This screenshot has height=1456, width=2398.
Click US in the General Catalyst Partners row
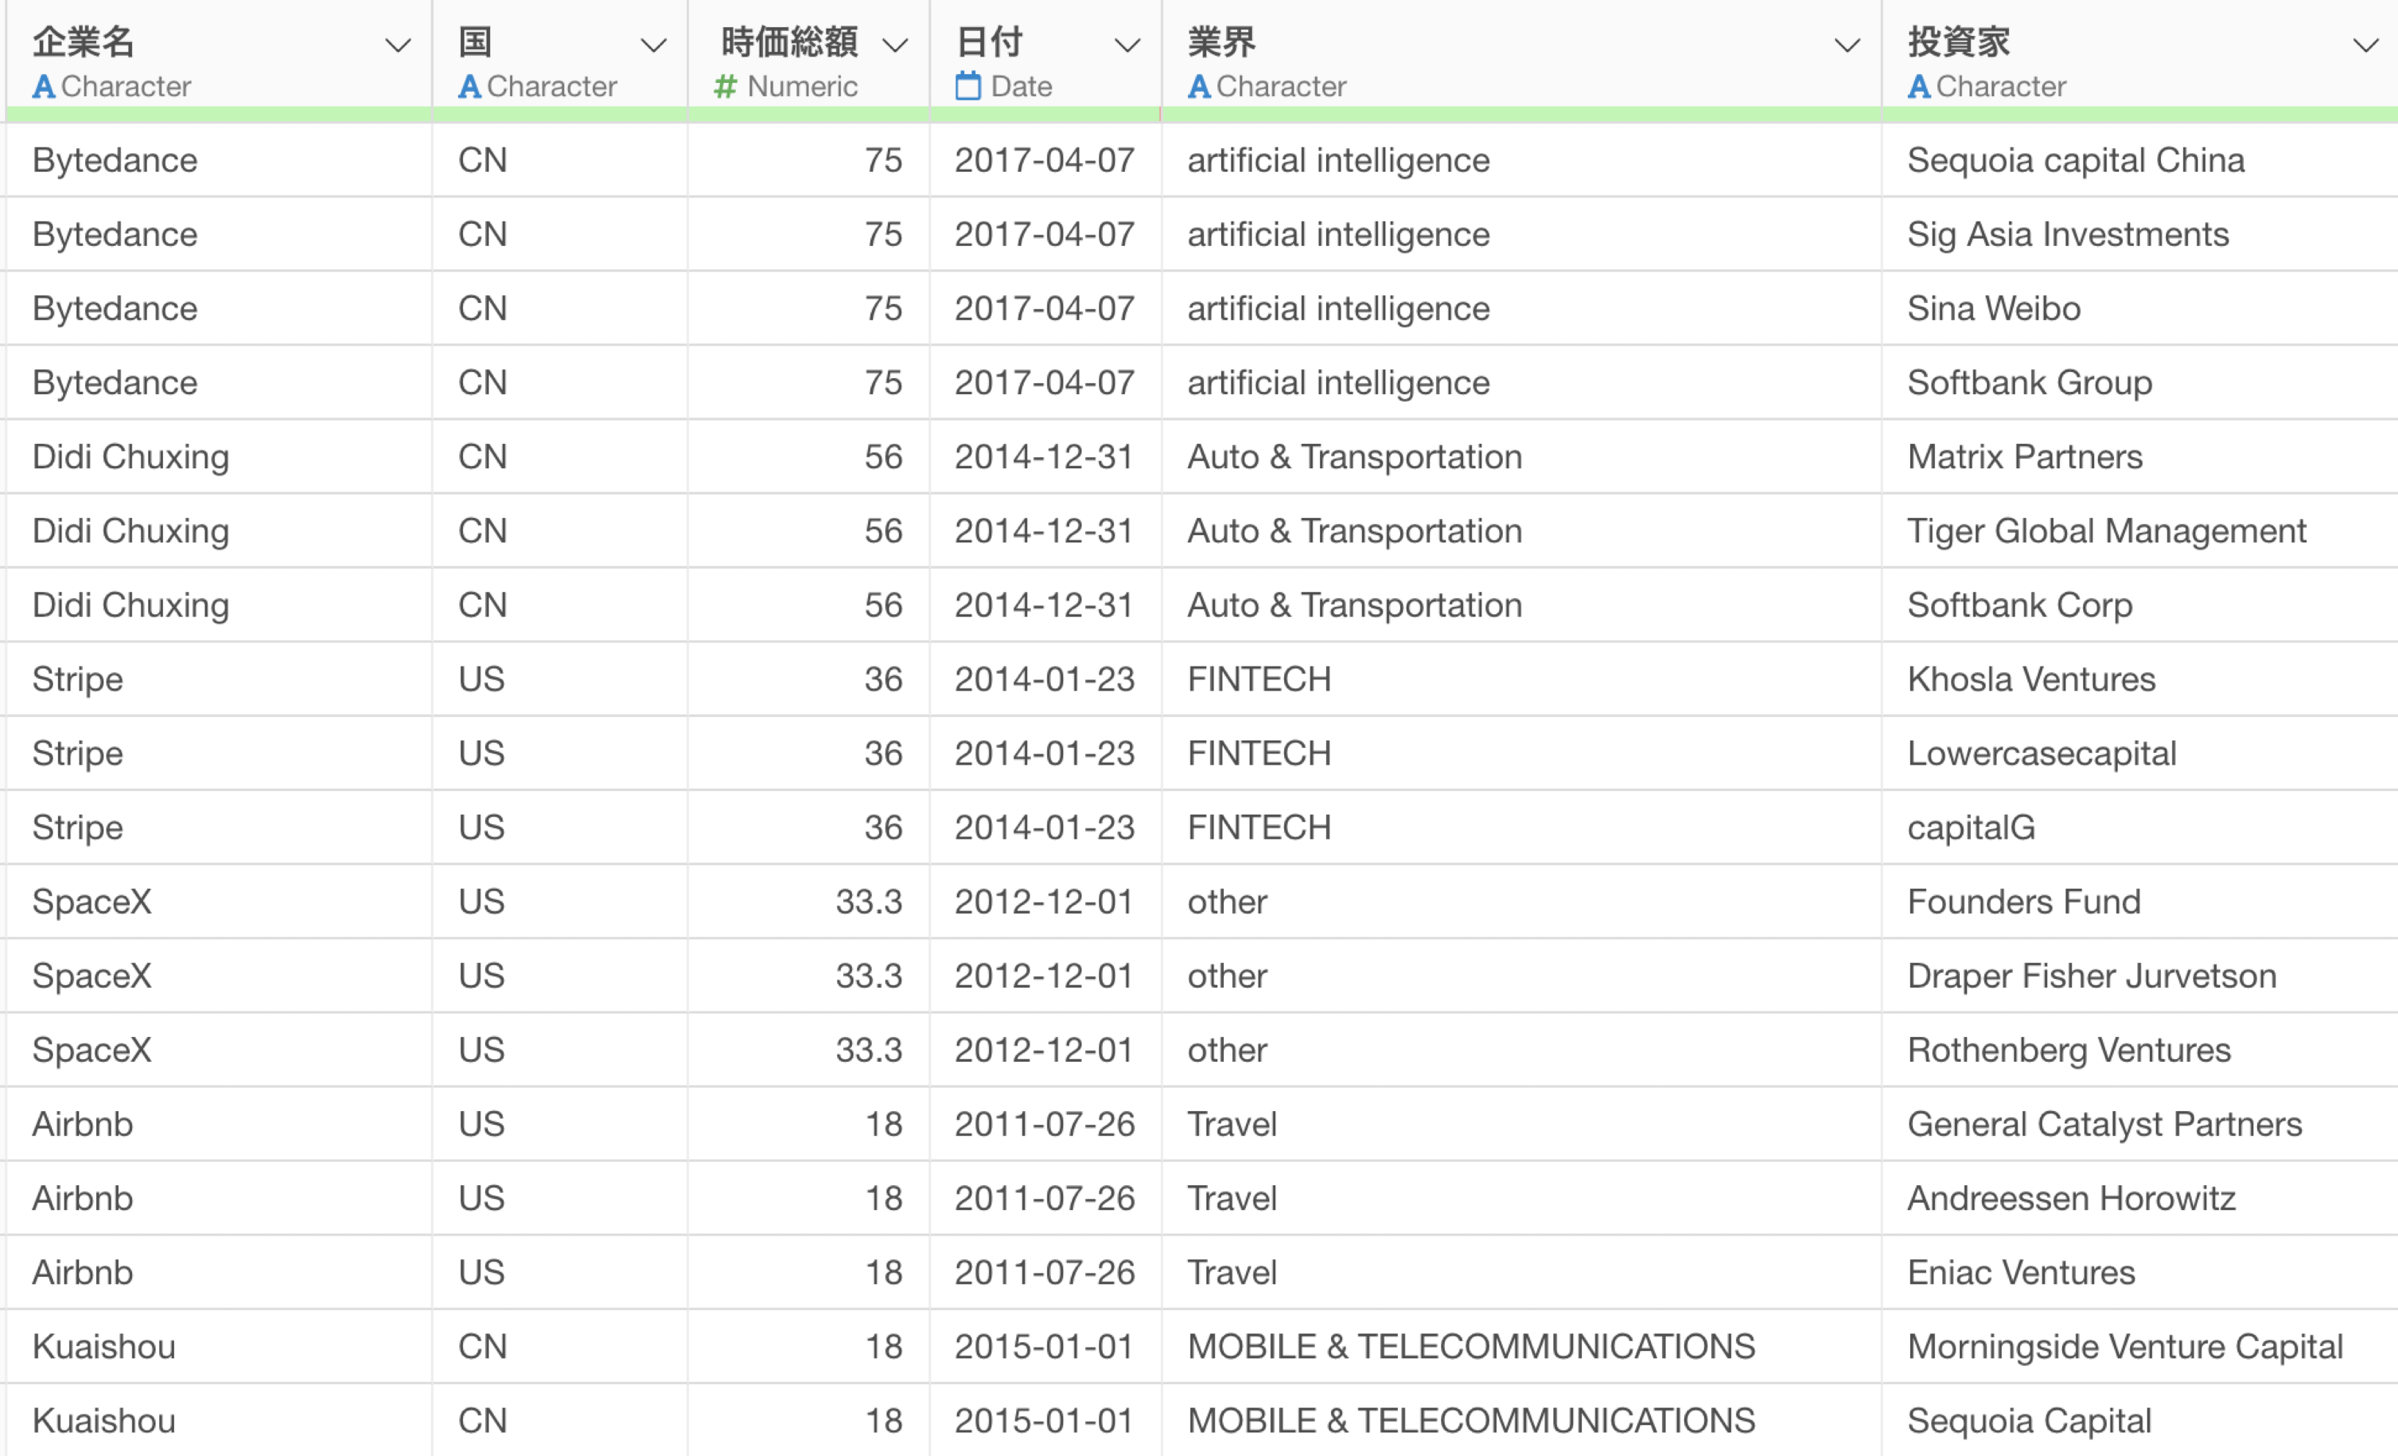pos(482,1124)
